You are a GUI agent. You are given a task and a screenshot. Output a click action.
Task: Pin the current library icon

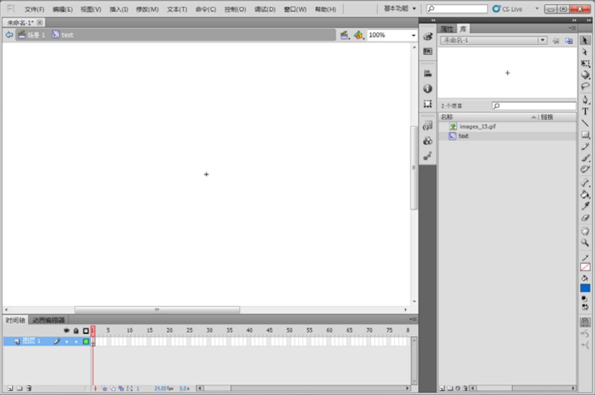[x=556, y=41]
